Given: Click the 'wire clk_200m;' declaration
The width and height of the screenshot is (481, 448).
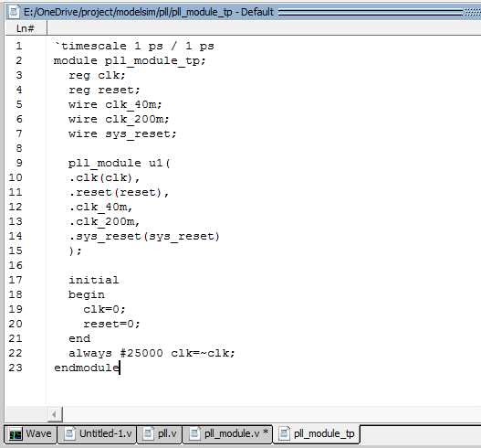Looking at the screenshot, I should coord(119,119).
